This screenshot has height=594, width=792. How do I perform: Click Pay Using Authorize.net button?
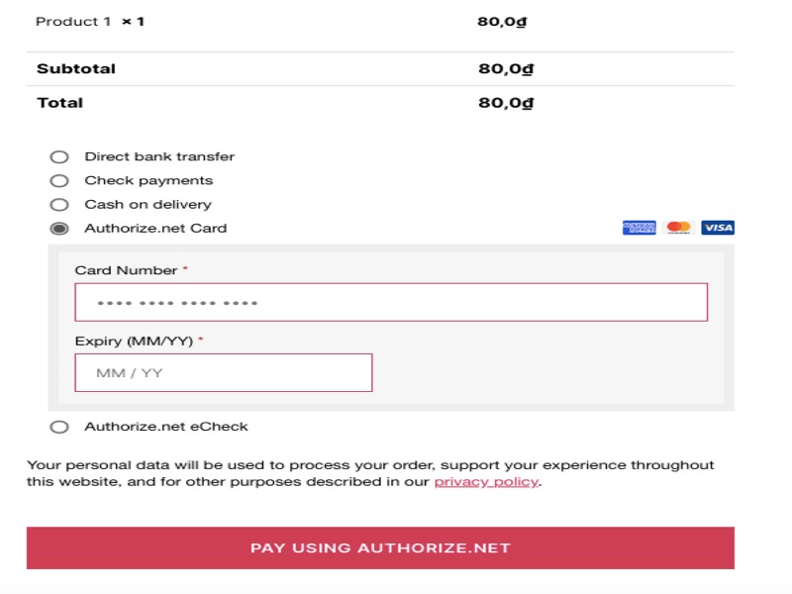click(x=380, y=548)
